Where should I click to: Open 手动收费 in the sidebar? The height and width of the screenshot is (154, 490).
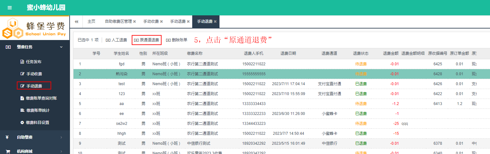click(34, 74)
